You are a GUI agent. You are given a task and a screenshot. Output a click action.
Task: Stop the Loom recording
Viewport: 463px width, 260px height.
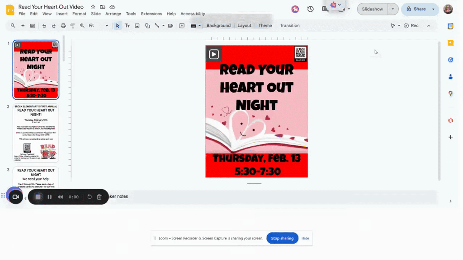pos(38,197)
